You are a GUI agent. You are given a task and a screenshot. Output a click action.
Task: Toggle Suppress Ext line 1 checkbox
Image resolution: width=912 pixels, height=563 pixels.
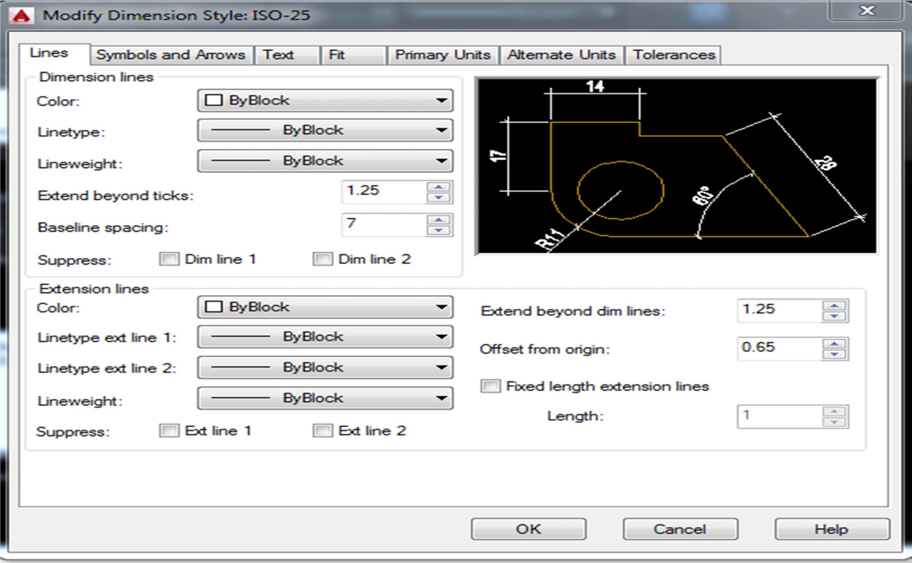tap(169, 431)
